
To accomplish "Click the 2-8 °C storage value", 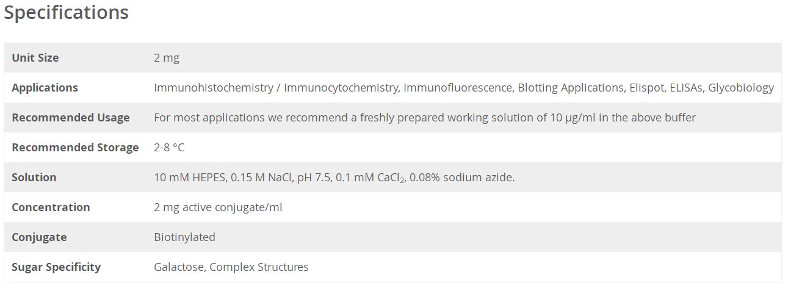I will 169,148.
